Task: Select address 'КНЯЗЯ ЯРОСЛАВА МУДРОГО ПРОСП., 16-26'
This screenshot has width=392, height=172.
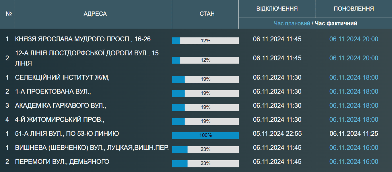Action: (x=83, y=39)
